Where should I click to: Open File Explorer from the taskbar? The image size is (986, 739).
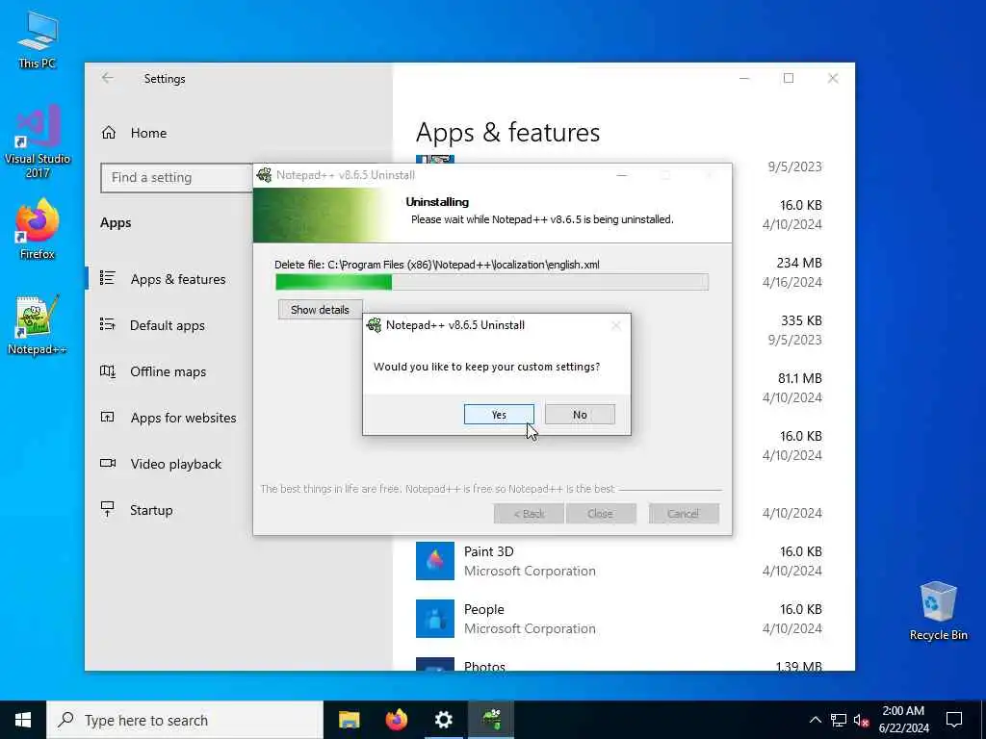349,720
